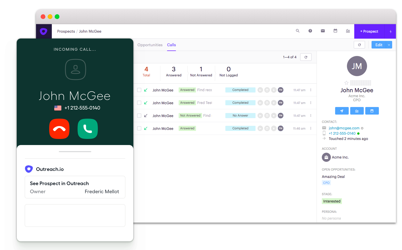Viewport: 402px width, 250px height.
Task: Click FM owner badge on Fred Test call row
Action: click(281, 103)
